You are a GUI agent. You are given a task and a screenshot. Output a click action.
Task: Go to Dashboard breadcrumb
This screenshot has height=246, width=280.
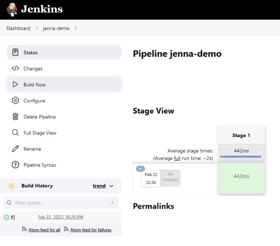(x=19, y=28)
